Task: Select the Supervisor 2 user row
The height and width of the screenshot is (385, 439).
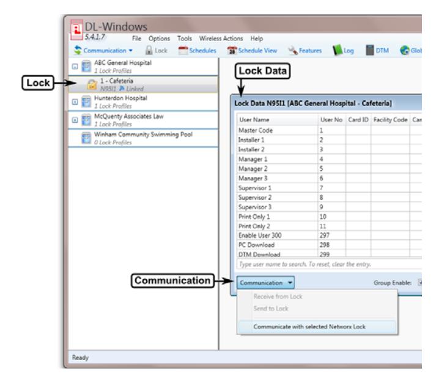Action: pyautogui.click(x=329, y=198)
